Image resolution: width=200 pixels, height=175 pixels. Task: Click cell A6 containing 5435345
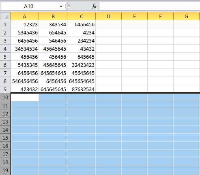(x=25, y=65)
